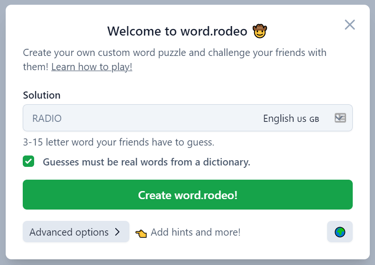Click the cowboy hat emoji in the title
This screenshot has height=265, width=375.
tap(260, 31)
